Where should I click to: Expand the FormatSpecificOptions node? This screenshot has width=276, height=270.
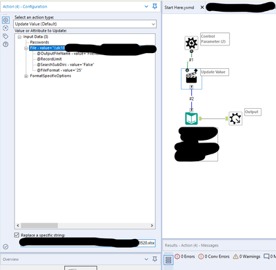pyautogui.click(x=26, y=76)
